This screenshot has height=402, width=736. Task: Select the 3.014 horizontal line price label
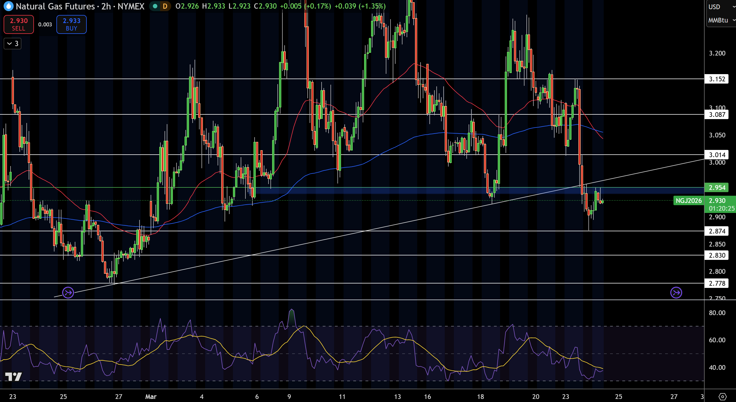717,155
